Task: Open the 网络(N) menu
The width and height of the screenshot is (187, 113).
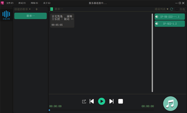Action: pos(34,3)
